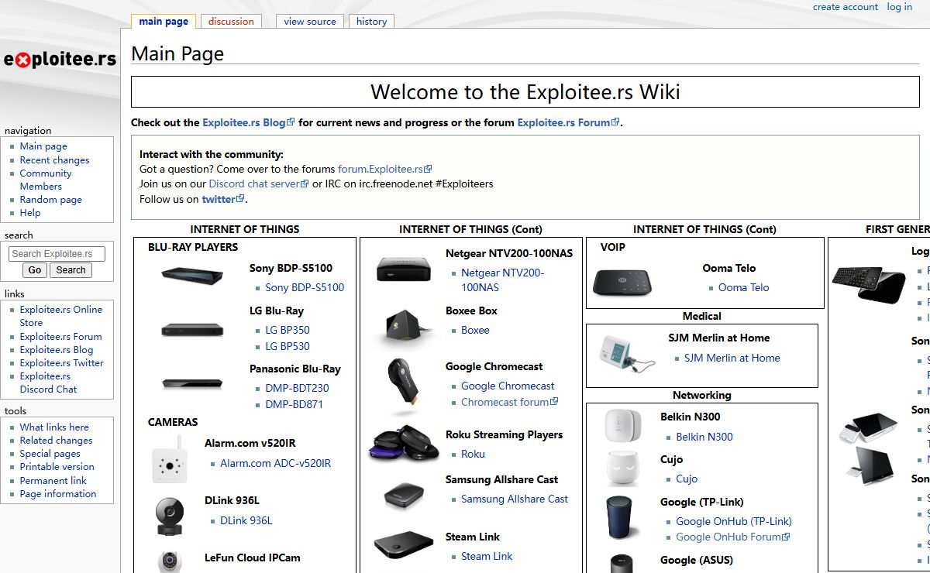Screen dimensions: 930x573
Task: Open the LG BP350 article link
Action: (288, 330)
